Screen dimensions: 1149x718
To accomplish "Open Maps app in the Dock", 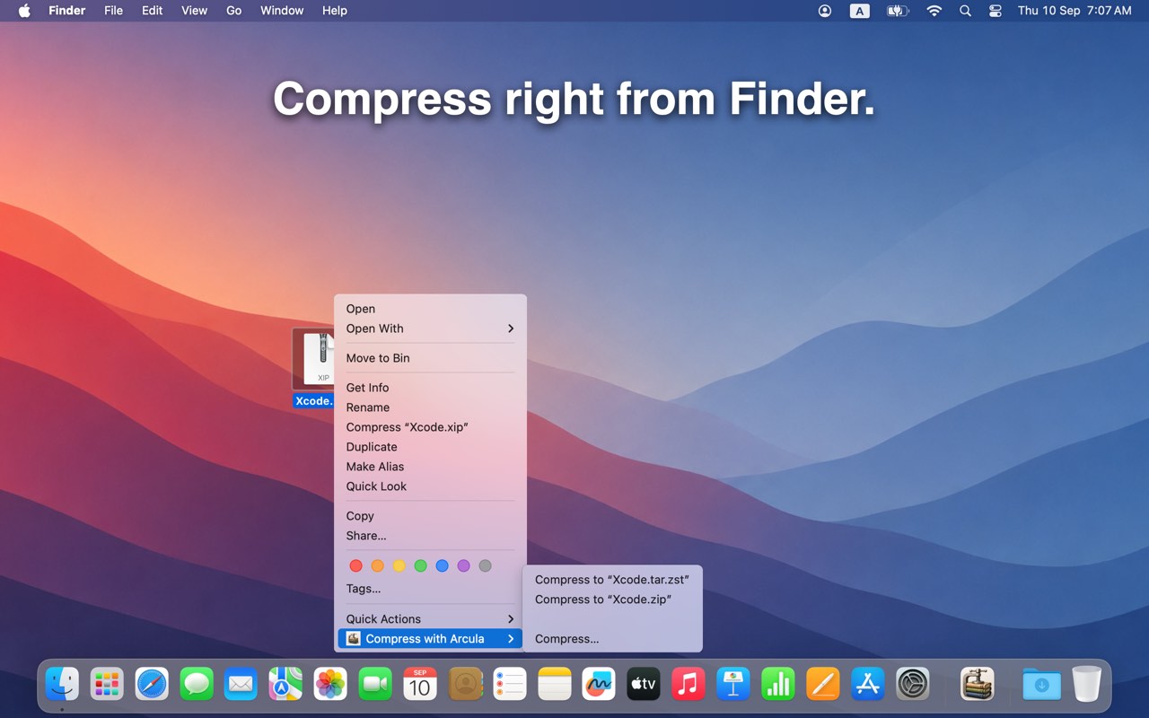I will [285, 685].
